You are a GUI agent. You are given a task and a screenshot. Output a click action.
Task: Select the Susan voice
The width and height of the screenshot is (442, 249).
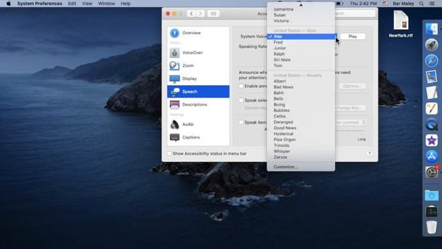coord(301,15)
